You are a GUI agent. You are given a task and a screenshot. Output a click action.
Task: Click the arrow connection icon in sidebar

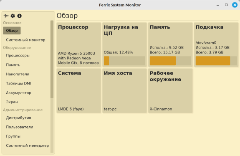6,16
